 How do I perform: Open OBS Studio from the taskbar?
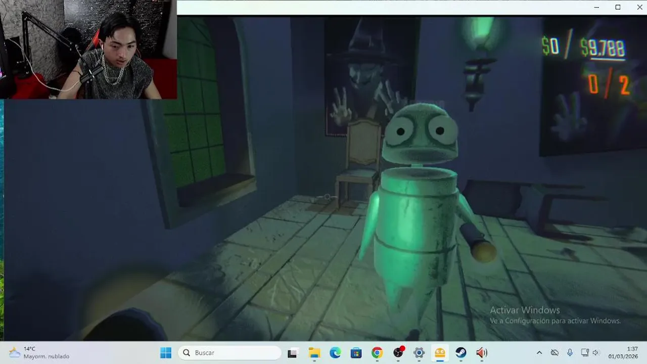coord(398,353)
